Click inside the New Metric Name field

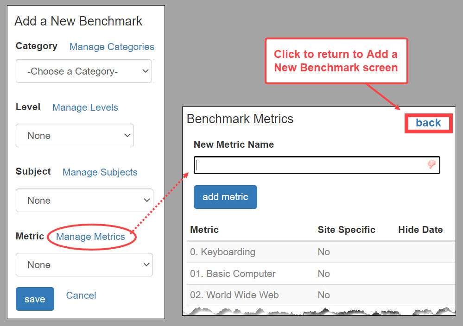pyautogui.click(x=301, y=165)
